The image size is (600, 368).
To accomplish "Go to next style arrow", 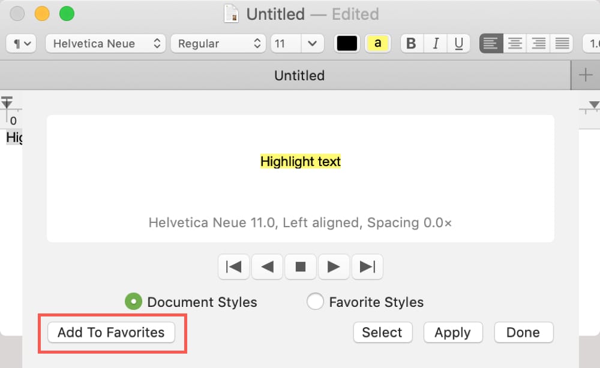I will (x=334, y=267).
